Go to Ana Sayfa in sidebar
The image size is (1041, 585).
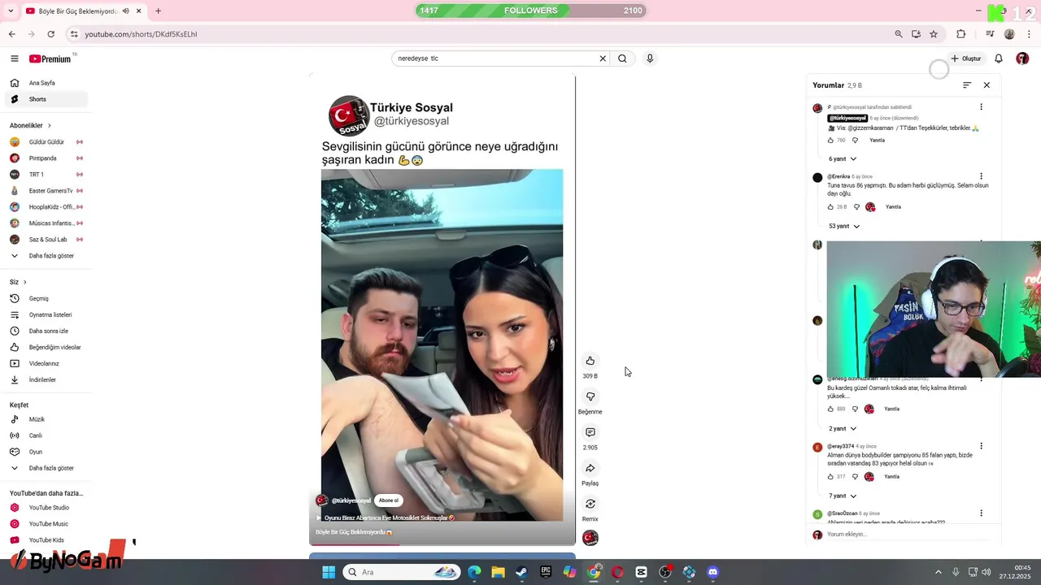(46, 83)
